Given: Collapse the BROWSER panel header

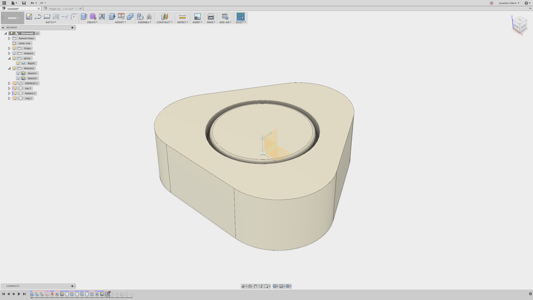Looking at the screenshot, I should pos(3,28).
